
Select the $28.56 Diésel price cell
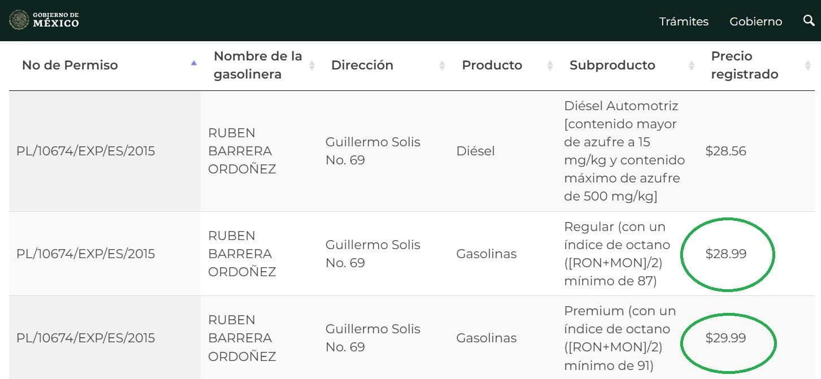726,151
